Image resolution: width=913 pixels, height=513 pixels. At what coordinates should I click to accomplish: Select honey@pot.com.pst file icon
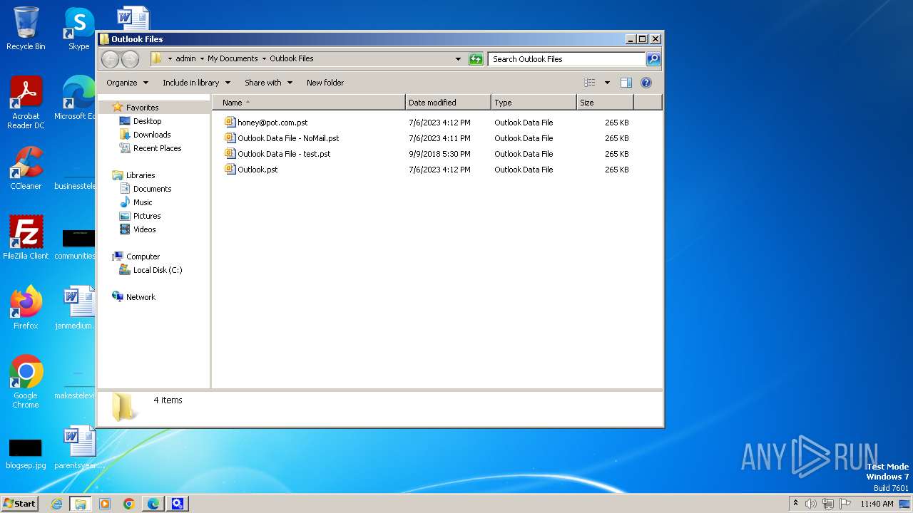click(x=230, y=122)
